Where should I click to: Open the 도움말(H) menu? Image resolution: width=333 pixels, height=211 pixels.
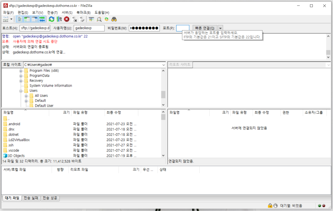[x=102, y=12]
